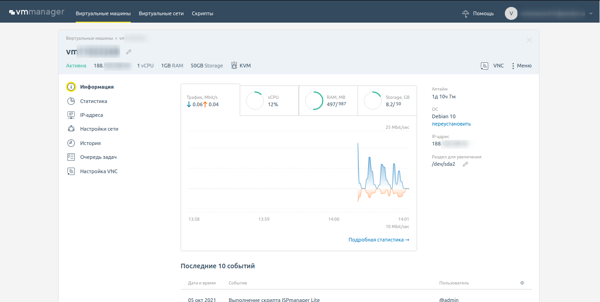600x302 pixels.
Task: Click the download traffic arrow icon
Action: (189, 104)
